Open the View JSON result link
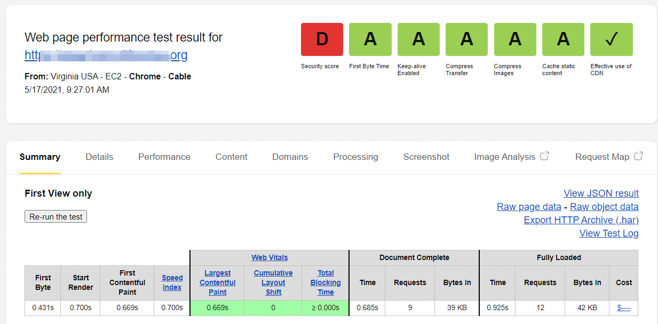The image size is (658, 324). tap(601, 193)
